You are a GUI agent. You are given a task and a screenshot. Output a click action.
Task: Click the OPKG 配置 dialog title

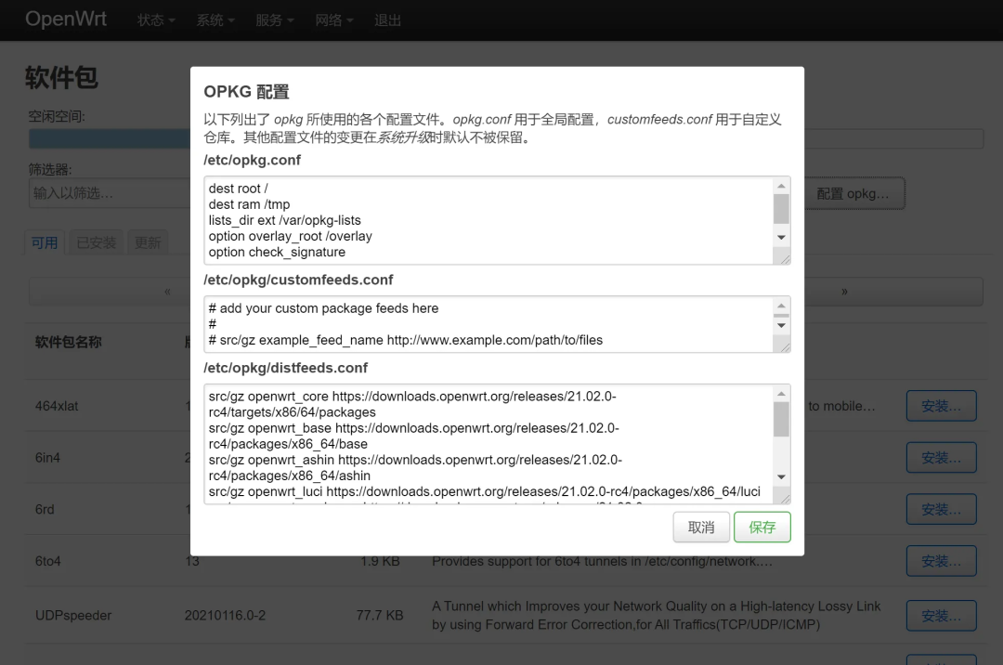(x=246, y=91)
